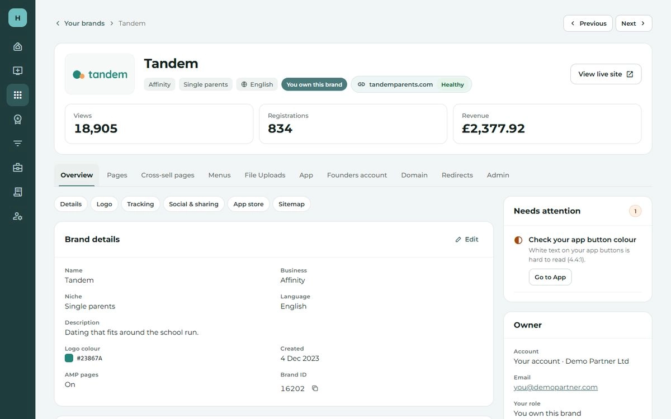Copy the Brand ID 16202
671x419 pixels.
click(x=315, y=388)
